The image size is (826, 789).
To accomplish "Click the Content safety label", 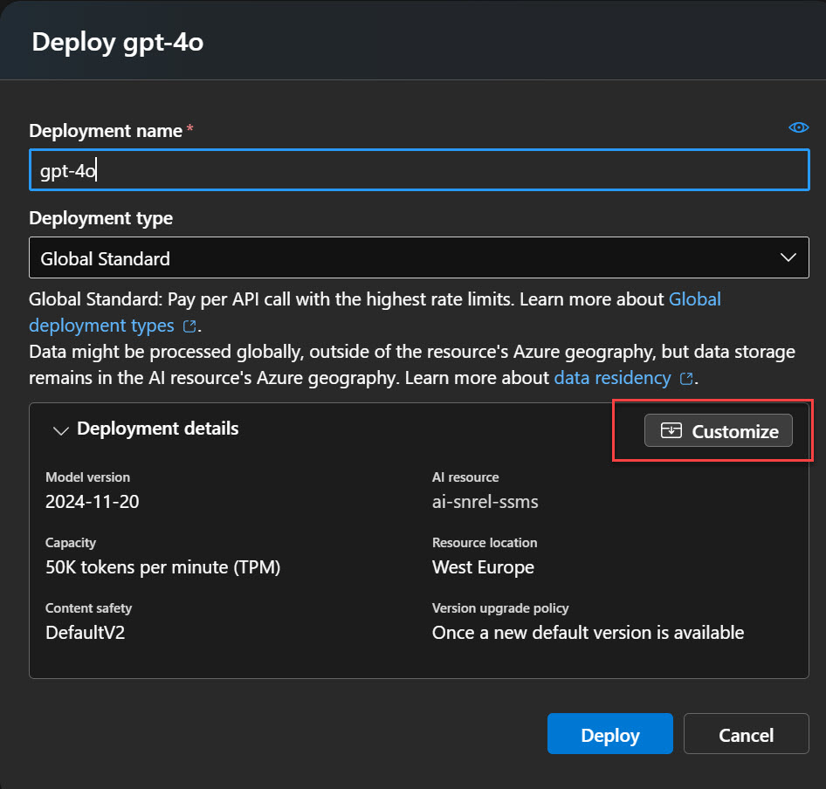I will tap(88, 608).
